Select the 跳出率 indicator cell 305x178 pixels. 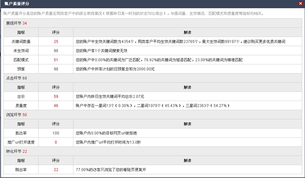pos(21,170)
